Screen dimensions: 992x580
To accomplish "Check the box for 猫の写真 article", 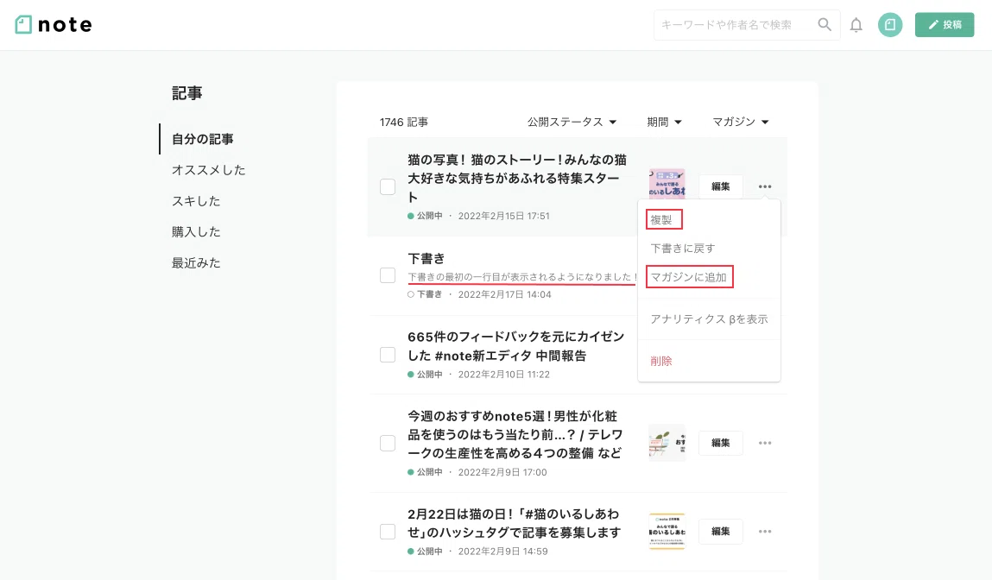I will (x=388, y=187).
